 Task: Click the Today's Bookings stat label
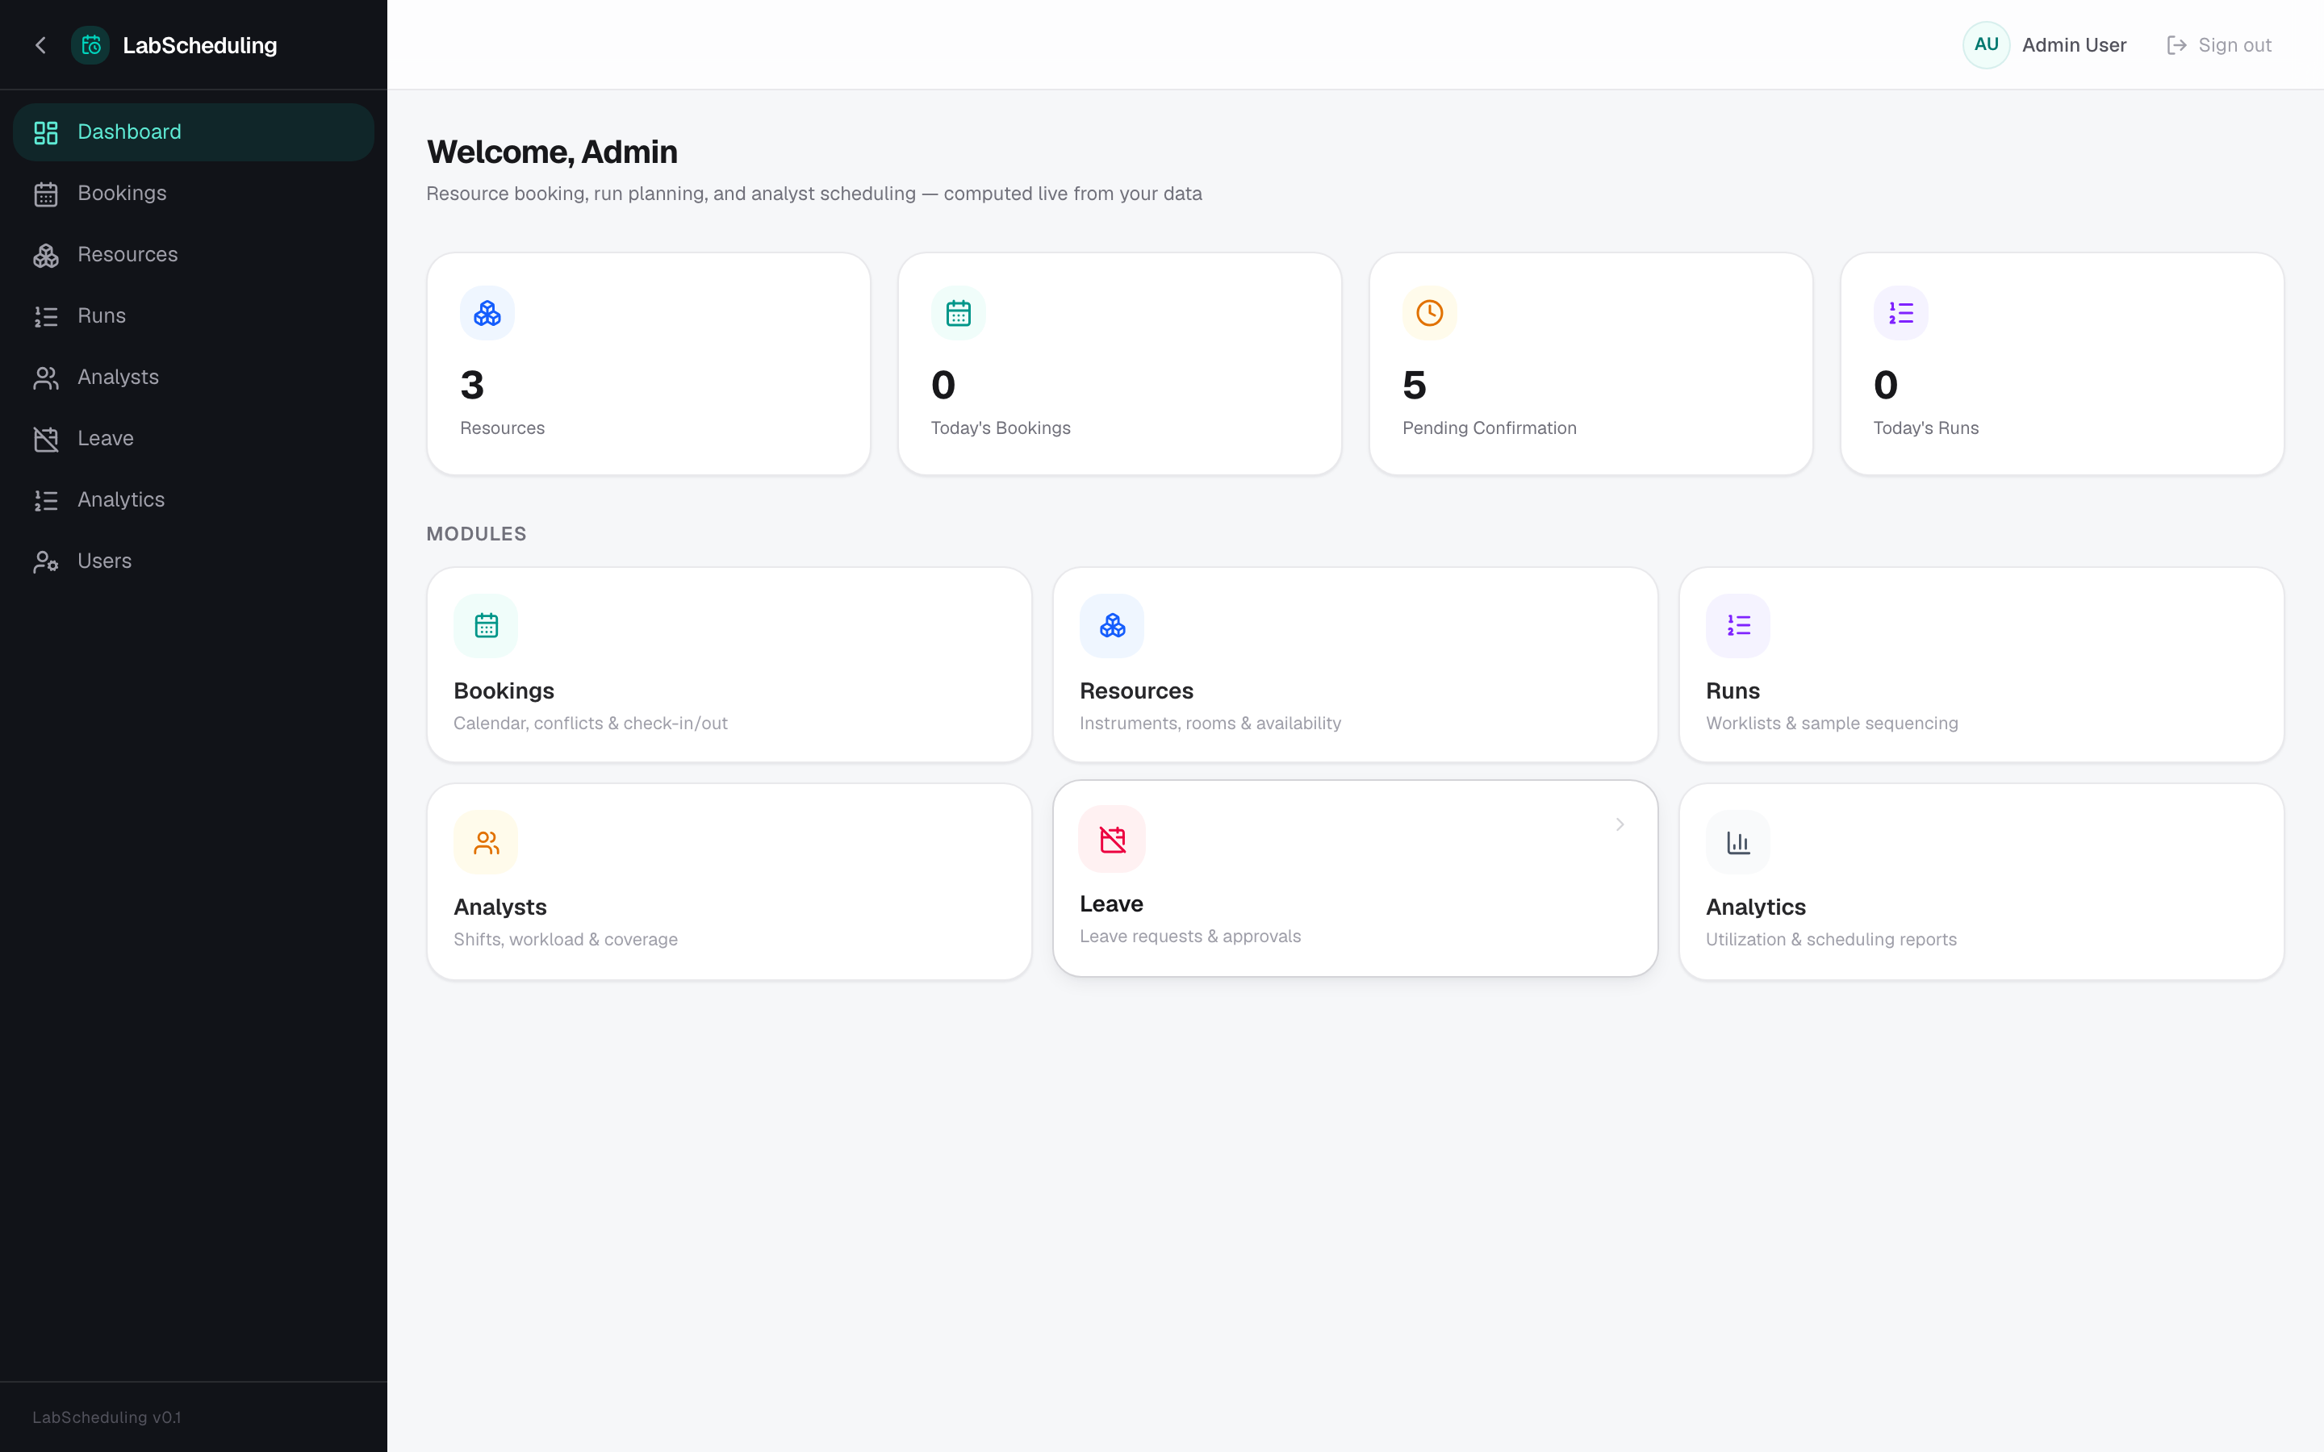pos(1001,428)
